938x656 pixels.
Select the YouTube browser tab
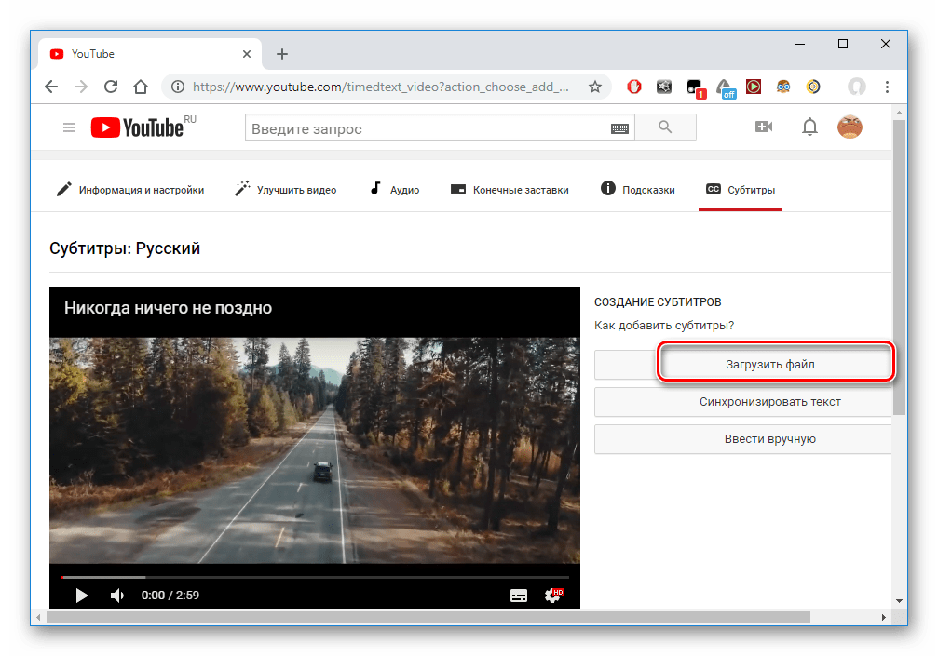pos(150,54)
